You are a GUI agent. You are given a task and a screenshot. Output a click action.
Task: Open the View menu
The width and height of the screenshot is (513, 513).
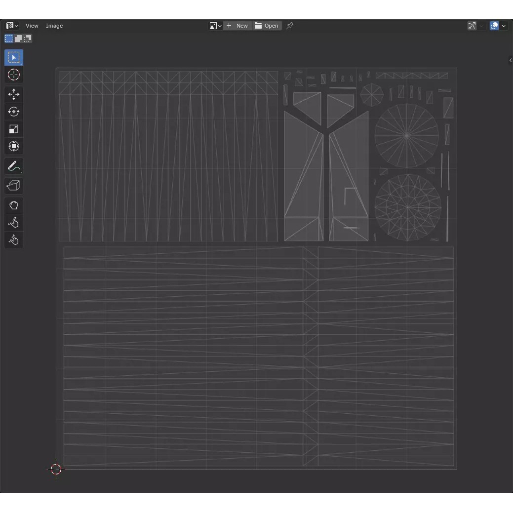point(32,26)
